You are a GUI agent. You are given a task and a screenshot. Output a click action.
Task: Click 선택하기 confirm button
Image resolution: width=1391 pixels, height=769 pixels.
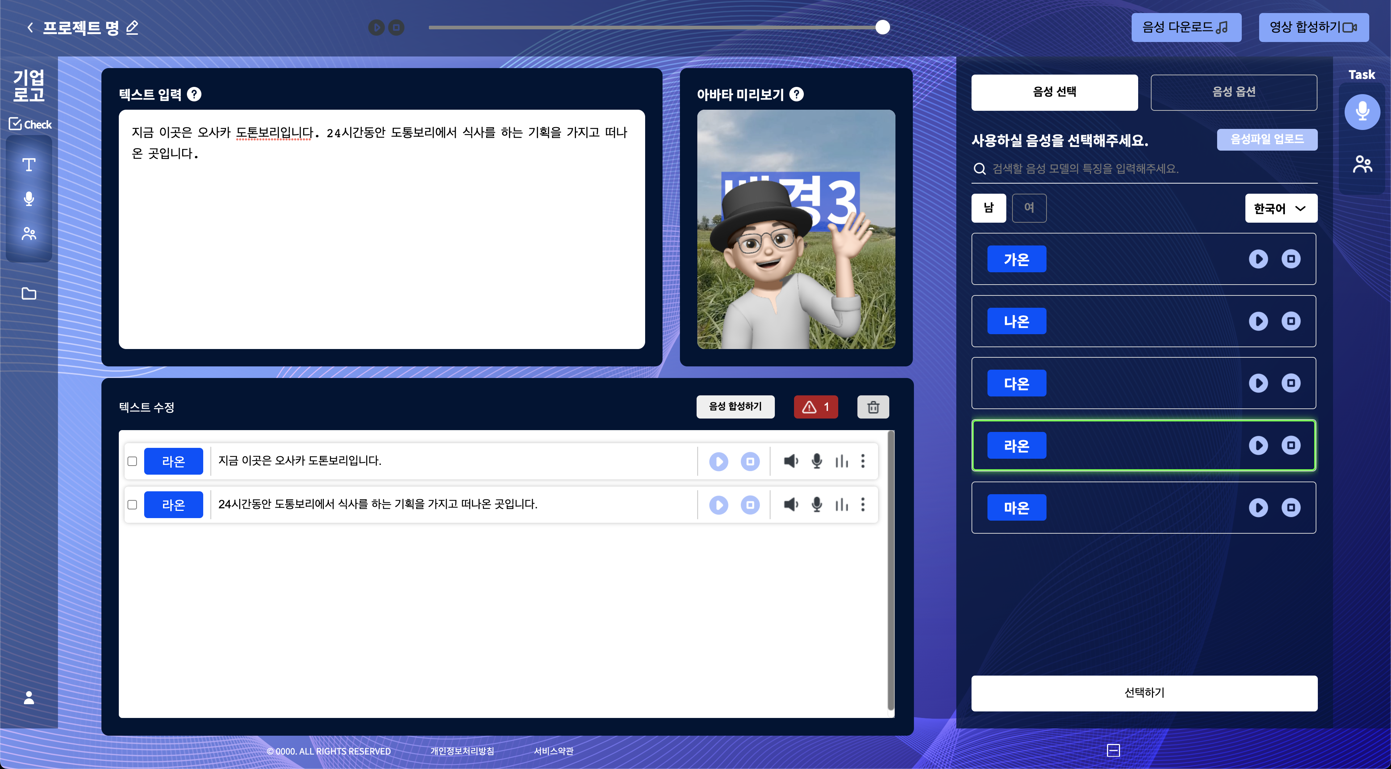1144,693
